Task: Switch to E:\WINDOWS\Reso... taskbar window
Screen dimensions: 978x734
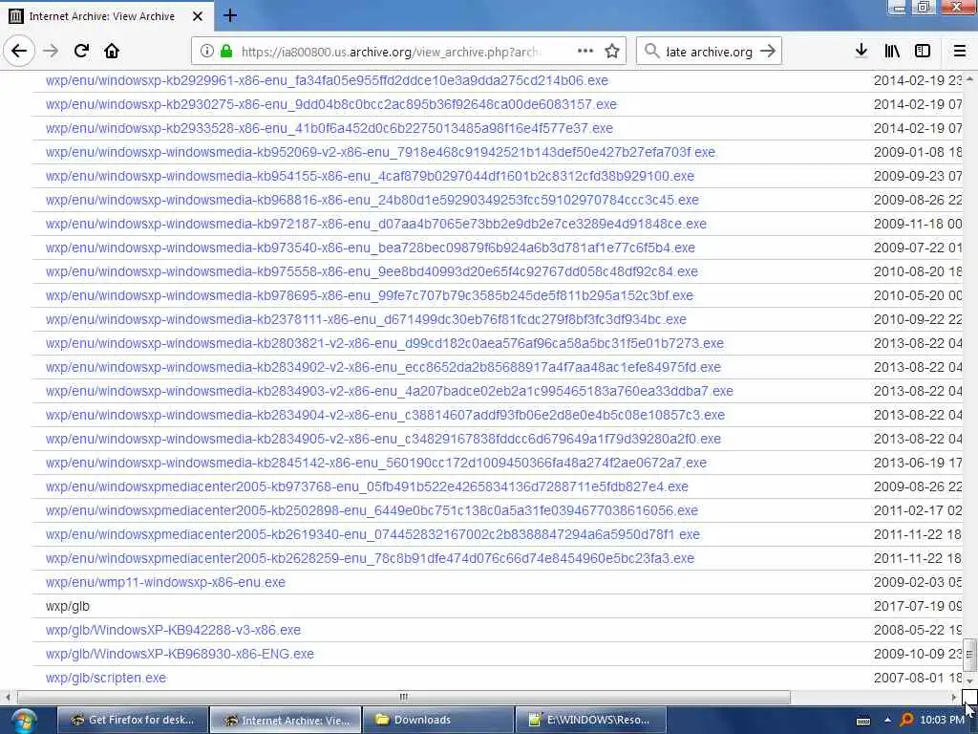Action: [x=590, y=721]
